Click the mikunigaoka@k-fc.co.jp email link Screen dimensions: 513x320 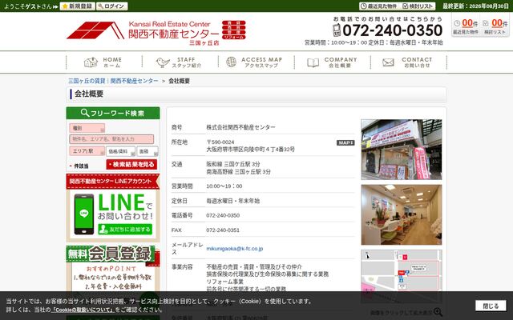[235, 249]
